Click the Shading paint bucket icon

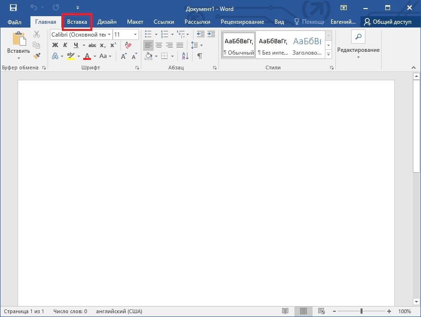pos(148,56)
